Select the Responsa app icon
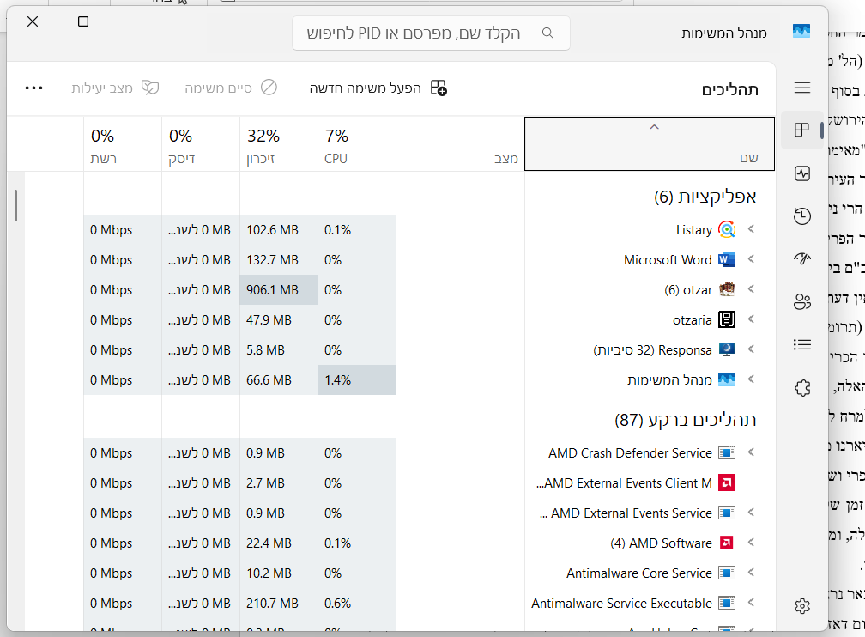 pyautogui.click(x=727, y=349)
